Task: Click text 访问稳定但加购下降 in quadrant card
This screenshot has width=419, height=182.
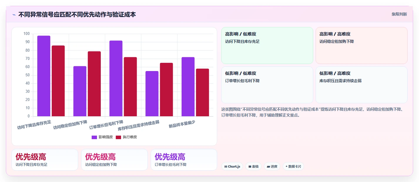Action: coord(337,42)
